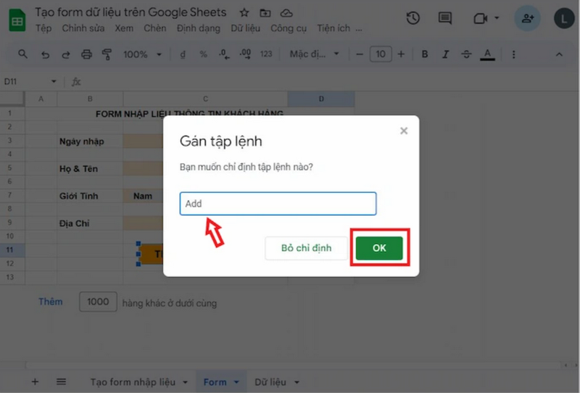The width and height of the screenshot is (580, 393).
Task: Click the document title text
Action: tap(130, 12)
